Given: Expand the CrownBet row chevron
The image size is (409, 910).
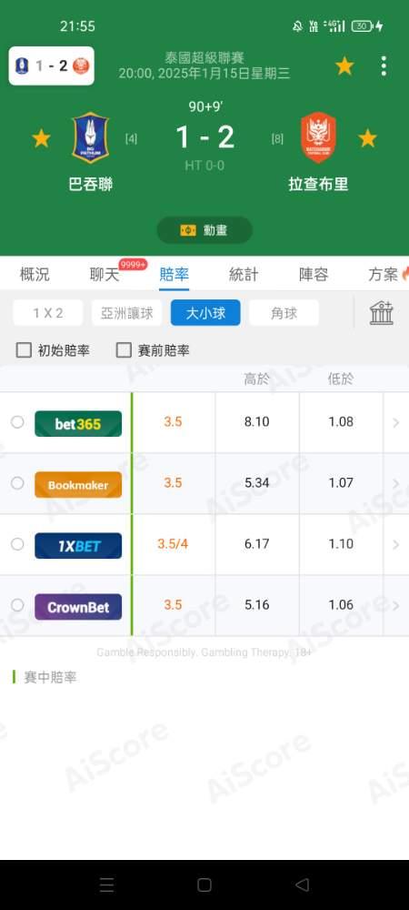Looking at the screenshot, I should [x=396, y=605].
